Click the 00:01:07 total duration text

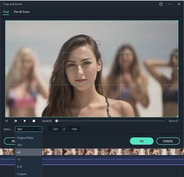[x=173, y=121]
